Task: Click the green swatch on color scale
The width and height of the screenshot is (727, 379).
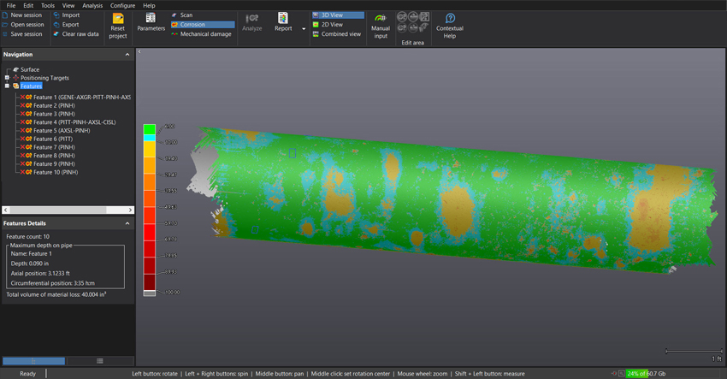Action: 149,127
